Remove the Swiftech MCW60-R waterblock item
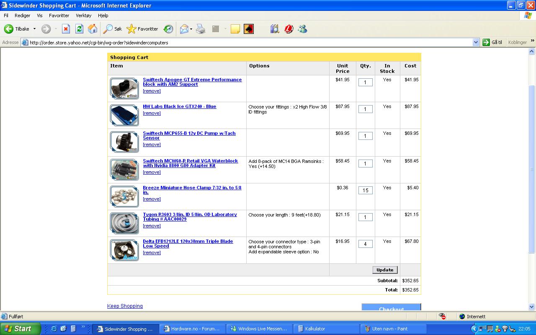Viewport: 536px width, 335px height. 152,172
